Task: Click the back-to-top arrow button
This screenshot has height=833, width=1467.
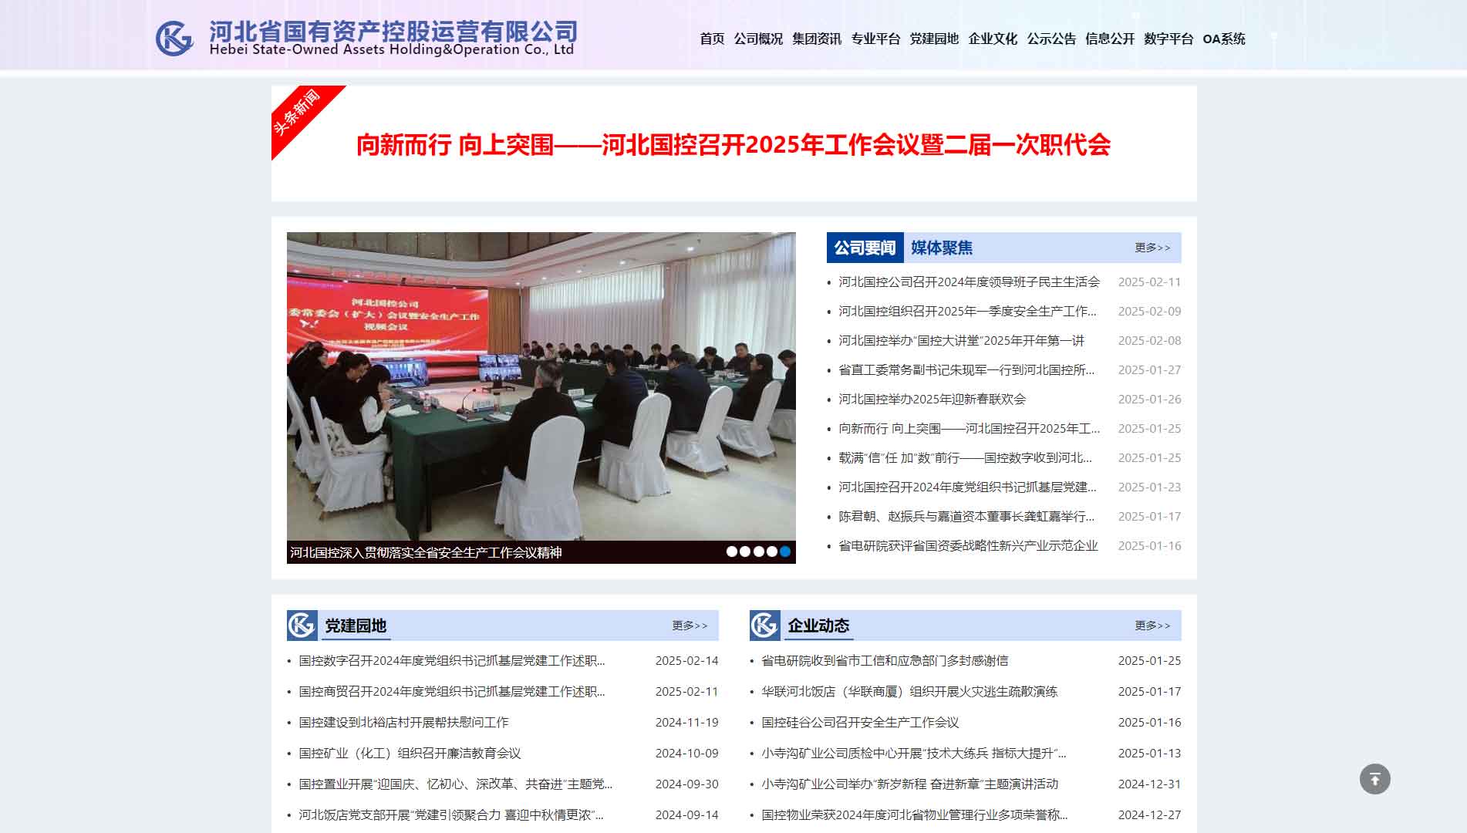Action: coord(1374,779)
